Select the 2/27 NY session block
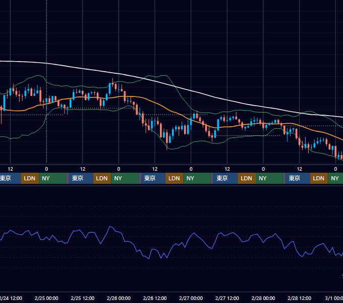The height and width of the screenshot is (303, 343). 269,178
